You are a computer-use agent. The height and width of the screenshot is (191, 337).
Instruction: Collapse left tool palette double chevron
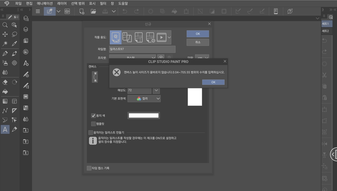tap(2, 10)
